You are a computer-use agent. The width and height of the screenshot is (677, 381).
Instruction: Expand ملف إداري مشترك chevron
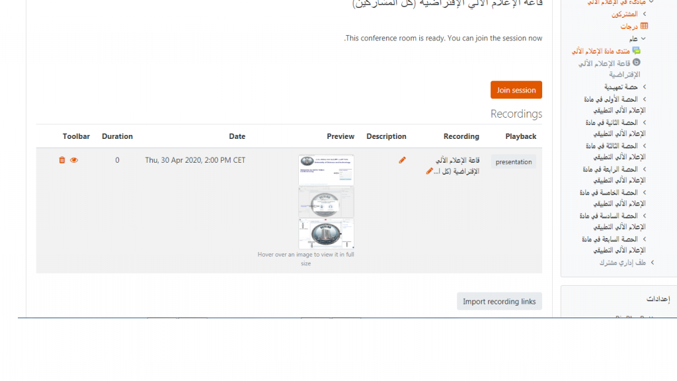[653, 262]
